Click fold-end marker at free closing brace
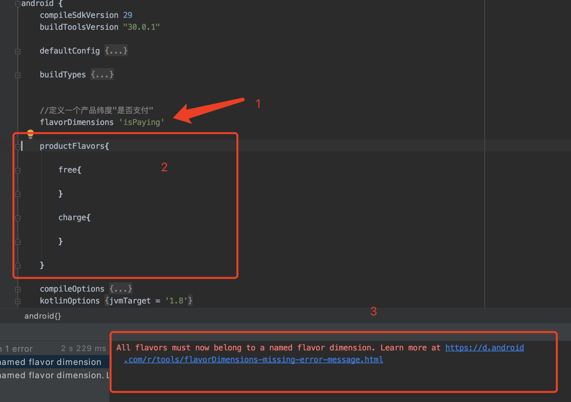This screenshot has width=571, height=402. [18, 194]
